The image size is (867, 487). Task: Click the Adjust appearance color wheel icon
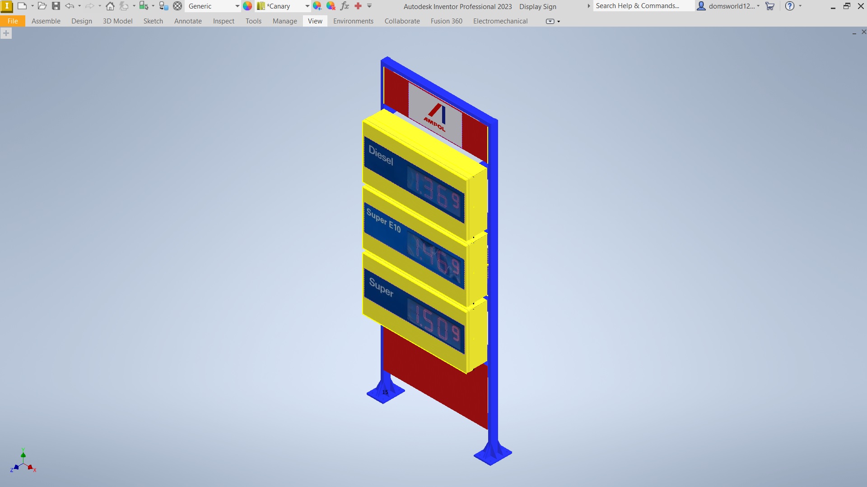tap(317, 6)
